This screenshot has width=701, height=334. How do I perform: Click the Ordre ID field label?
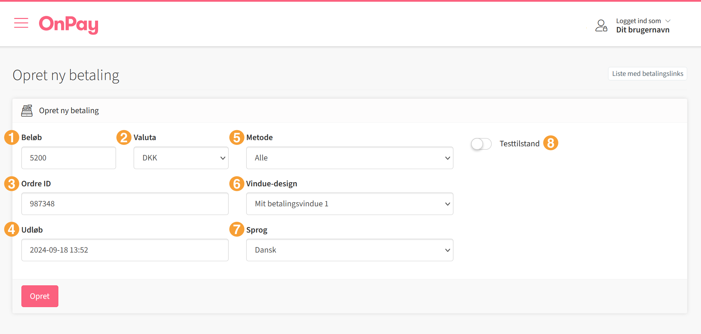coord(36,184)
